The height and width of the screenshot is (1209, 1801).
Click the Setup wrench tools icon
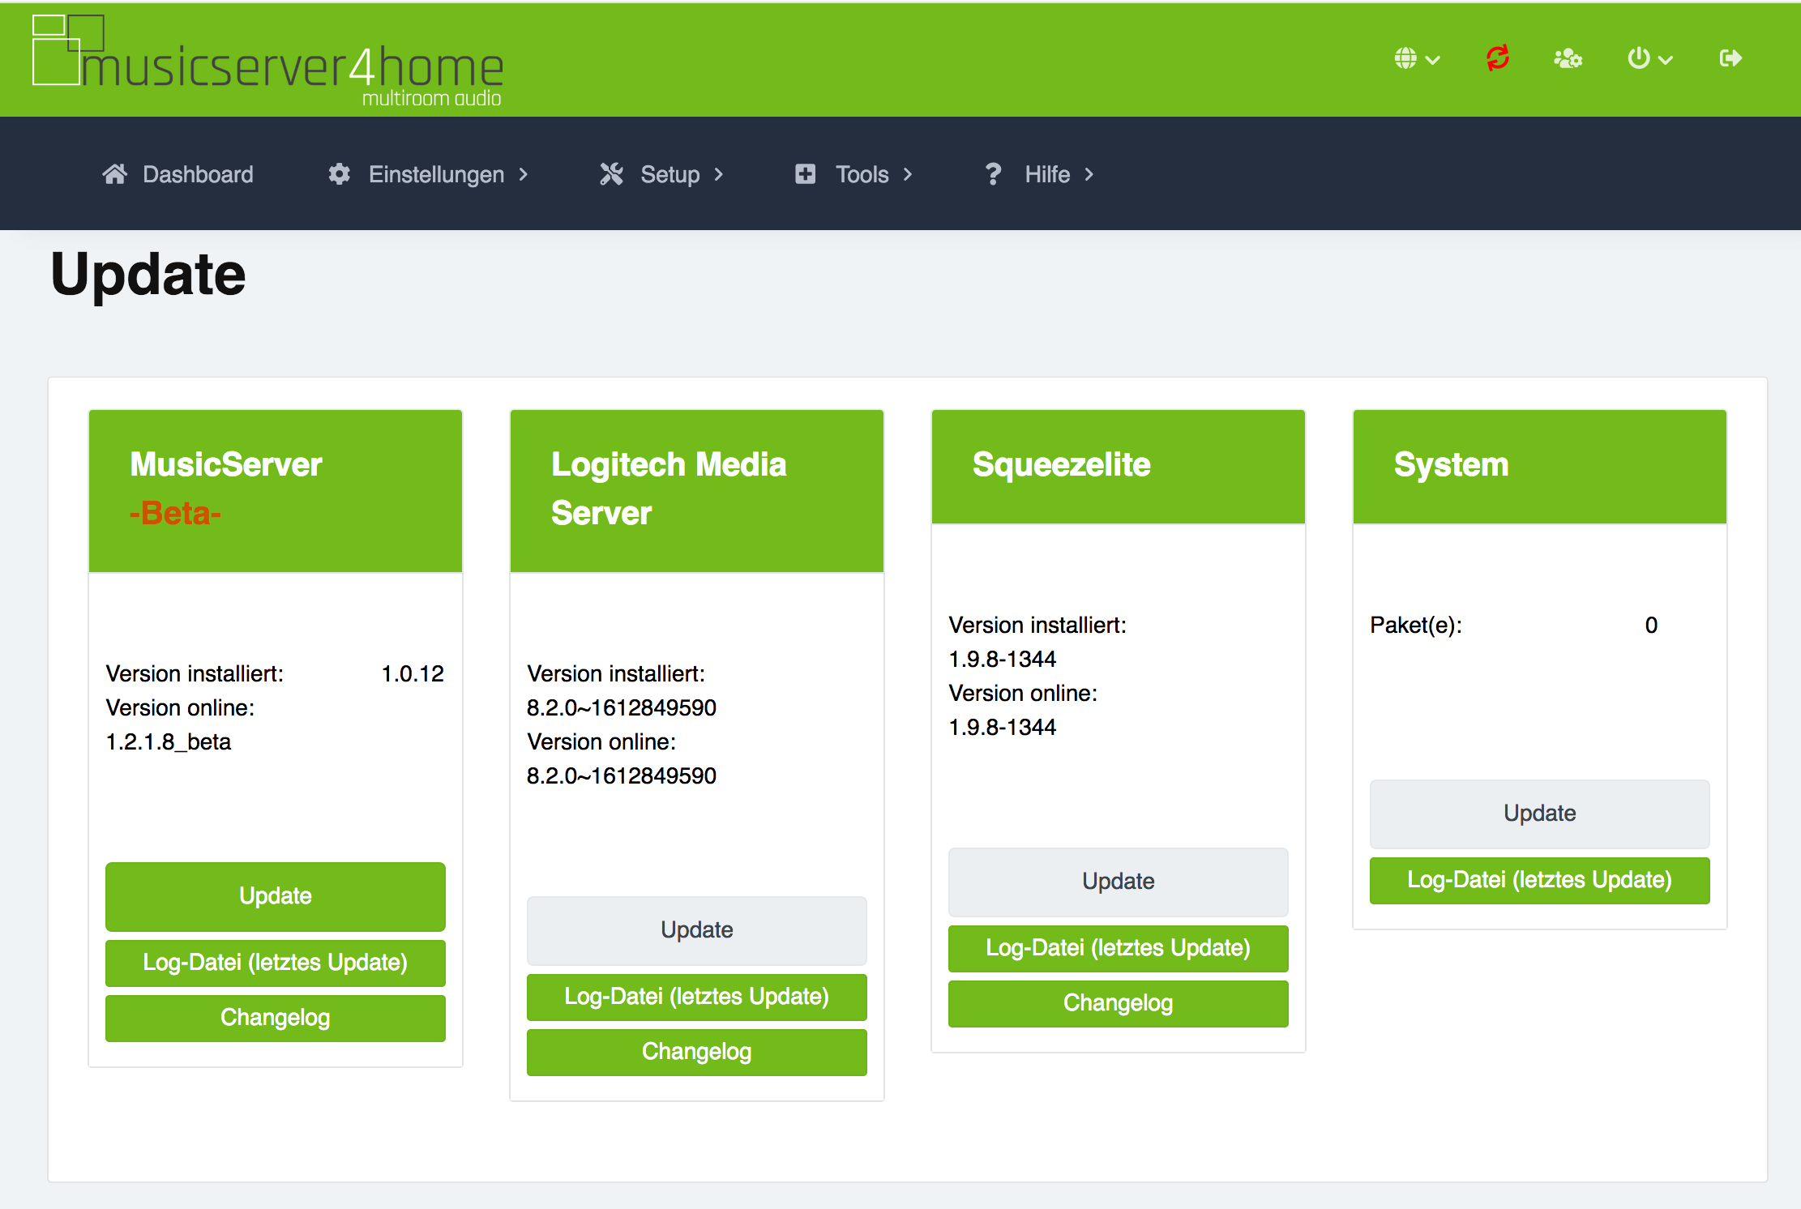point(611,174)
